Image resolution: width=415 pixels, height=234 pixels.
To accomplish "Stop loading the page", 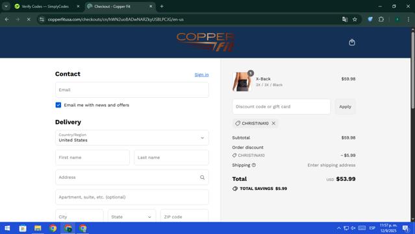I will (x=29, y=19).
